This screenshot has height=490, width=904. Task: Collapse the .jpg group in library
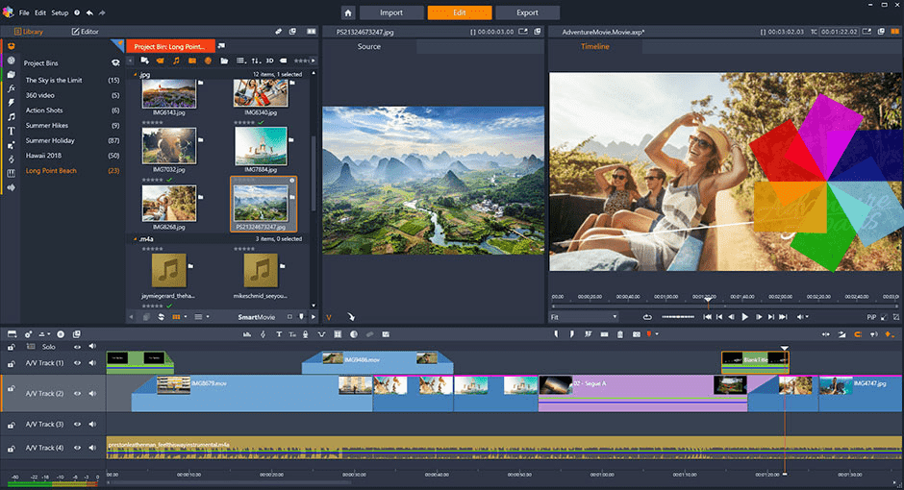coord(135,74)
